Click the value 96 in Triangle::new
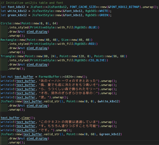The image size is (159, 145). coord(115,56)
